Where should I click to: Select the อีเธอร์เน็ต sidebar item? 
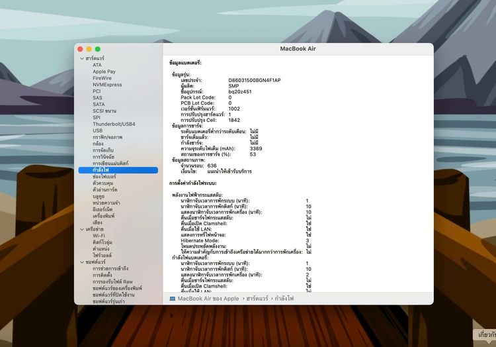(103, 209)
